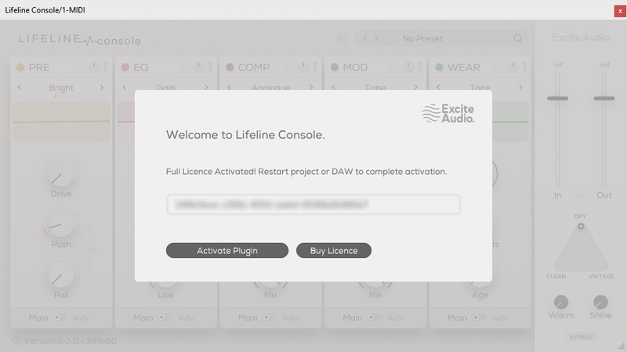The height and width of the screenshot is (352, 627).
Task: Click the Pull knob
Action: [x=61, y=276]
